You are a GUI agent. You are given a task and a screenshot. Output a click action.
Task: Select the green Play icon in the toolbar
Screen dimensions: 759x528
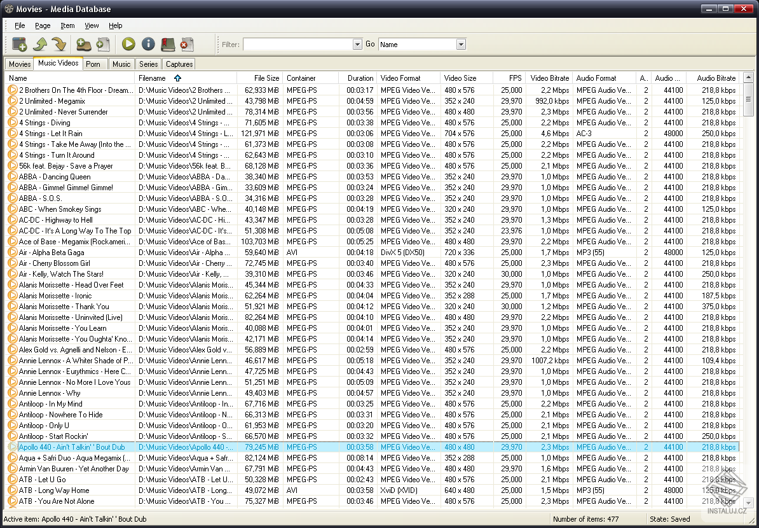(128, 45)
